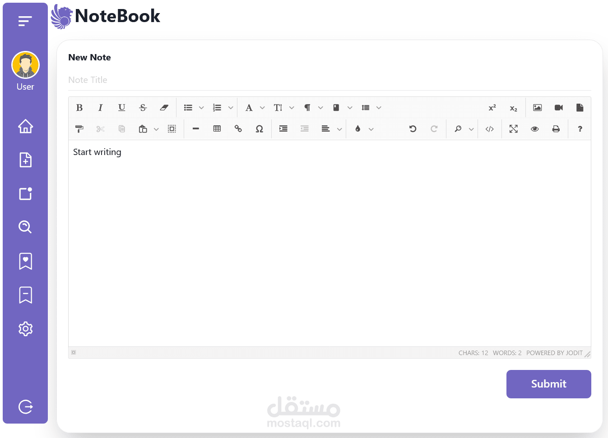Open favorites bookmark with heart
Viewport: 608px width, 438px height.
(26, 261)
